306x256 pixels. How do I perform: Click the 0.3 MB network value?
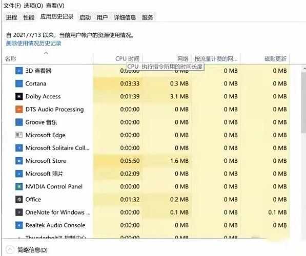point(179,83)
